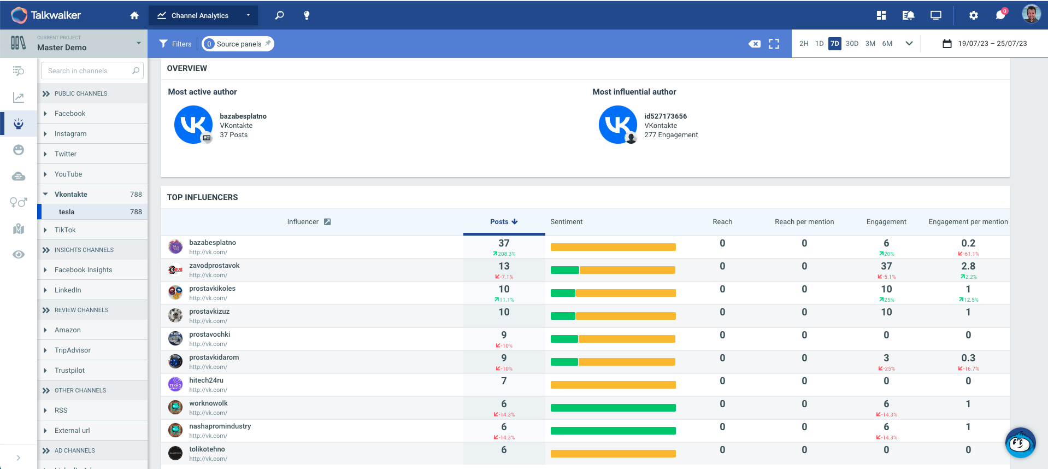This screenshot has height=469, width=1048.
Task: Click the monitor display icon
Action: 936,15
